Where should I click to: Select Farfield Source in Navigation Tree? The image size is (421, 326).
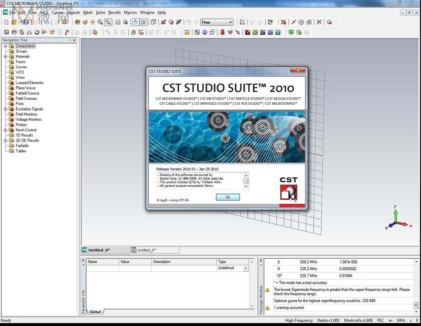tap(28, 93)
